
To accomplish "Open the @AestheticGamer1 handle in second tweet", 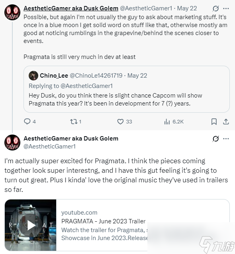I will [x=50, y=147].
